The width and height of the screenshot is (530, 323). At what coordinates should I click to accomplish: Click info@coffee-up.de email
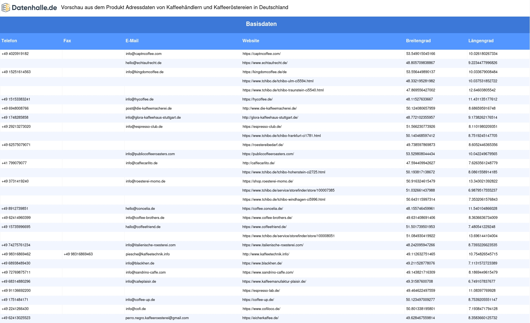point(140,300)
